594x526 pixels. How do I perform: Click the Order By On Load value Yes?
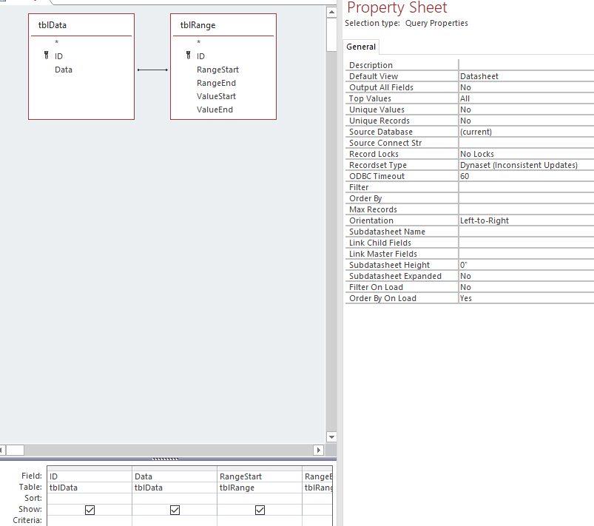tap(526, 298)
